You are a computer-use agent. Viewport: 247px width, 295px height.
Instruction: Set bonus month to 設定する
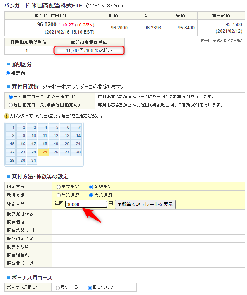tap(58, 288)
